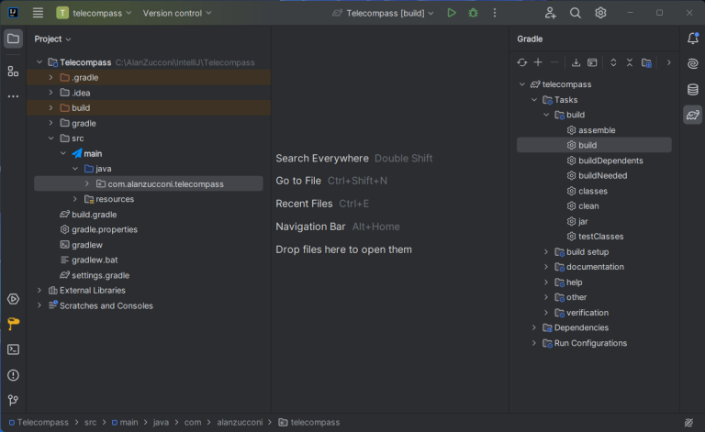Expand the .idea folder
Viewport: 705px width, 432px height.
(50, 93)
